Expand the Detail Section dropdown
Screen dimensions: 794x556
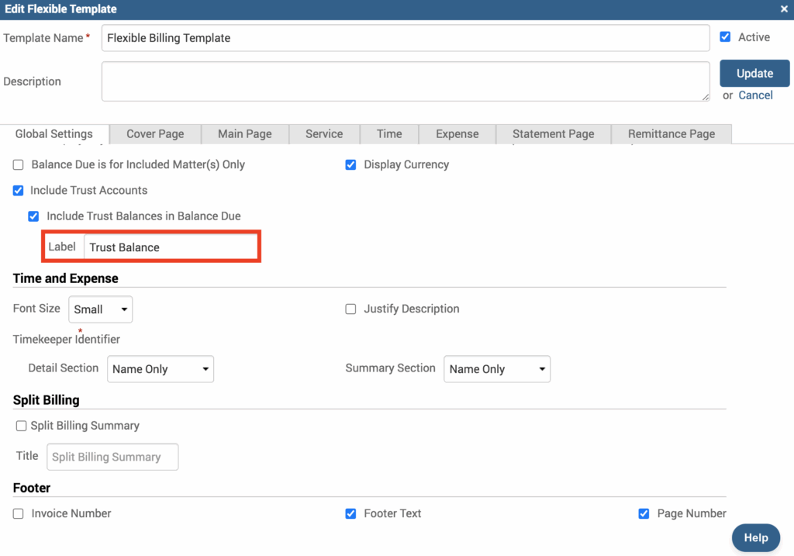point(160,369)
